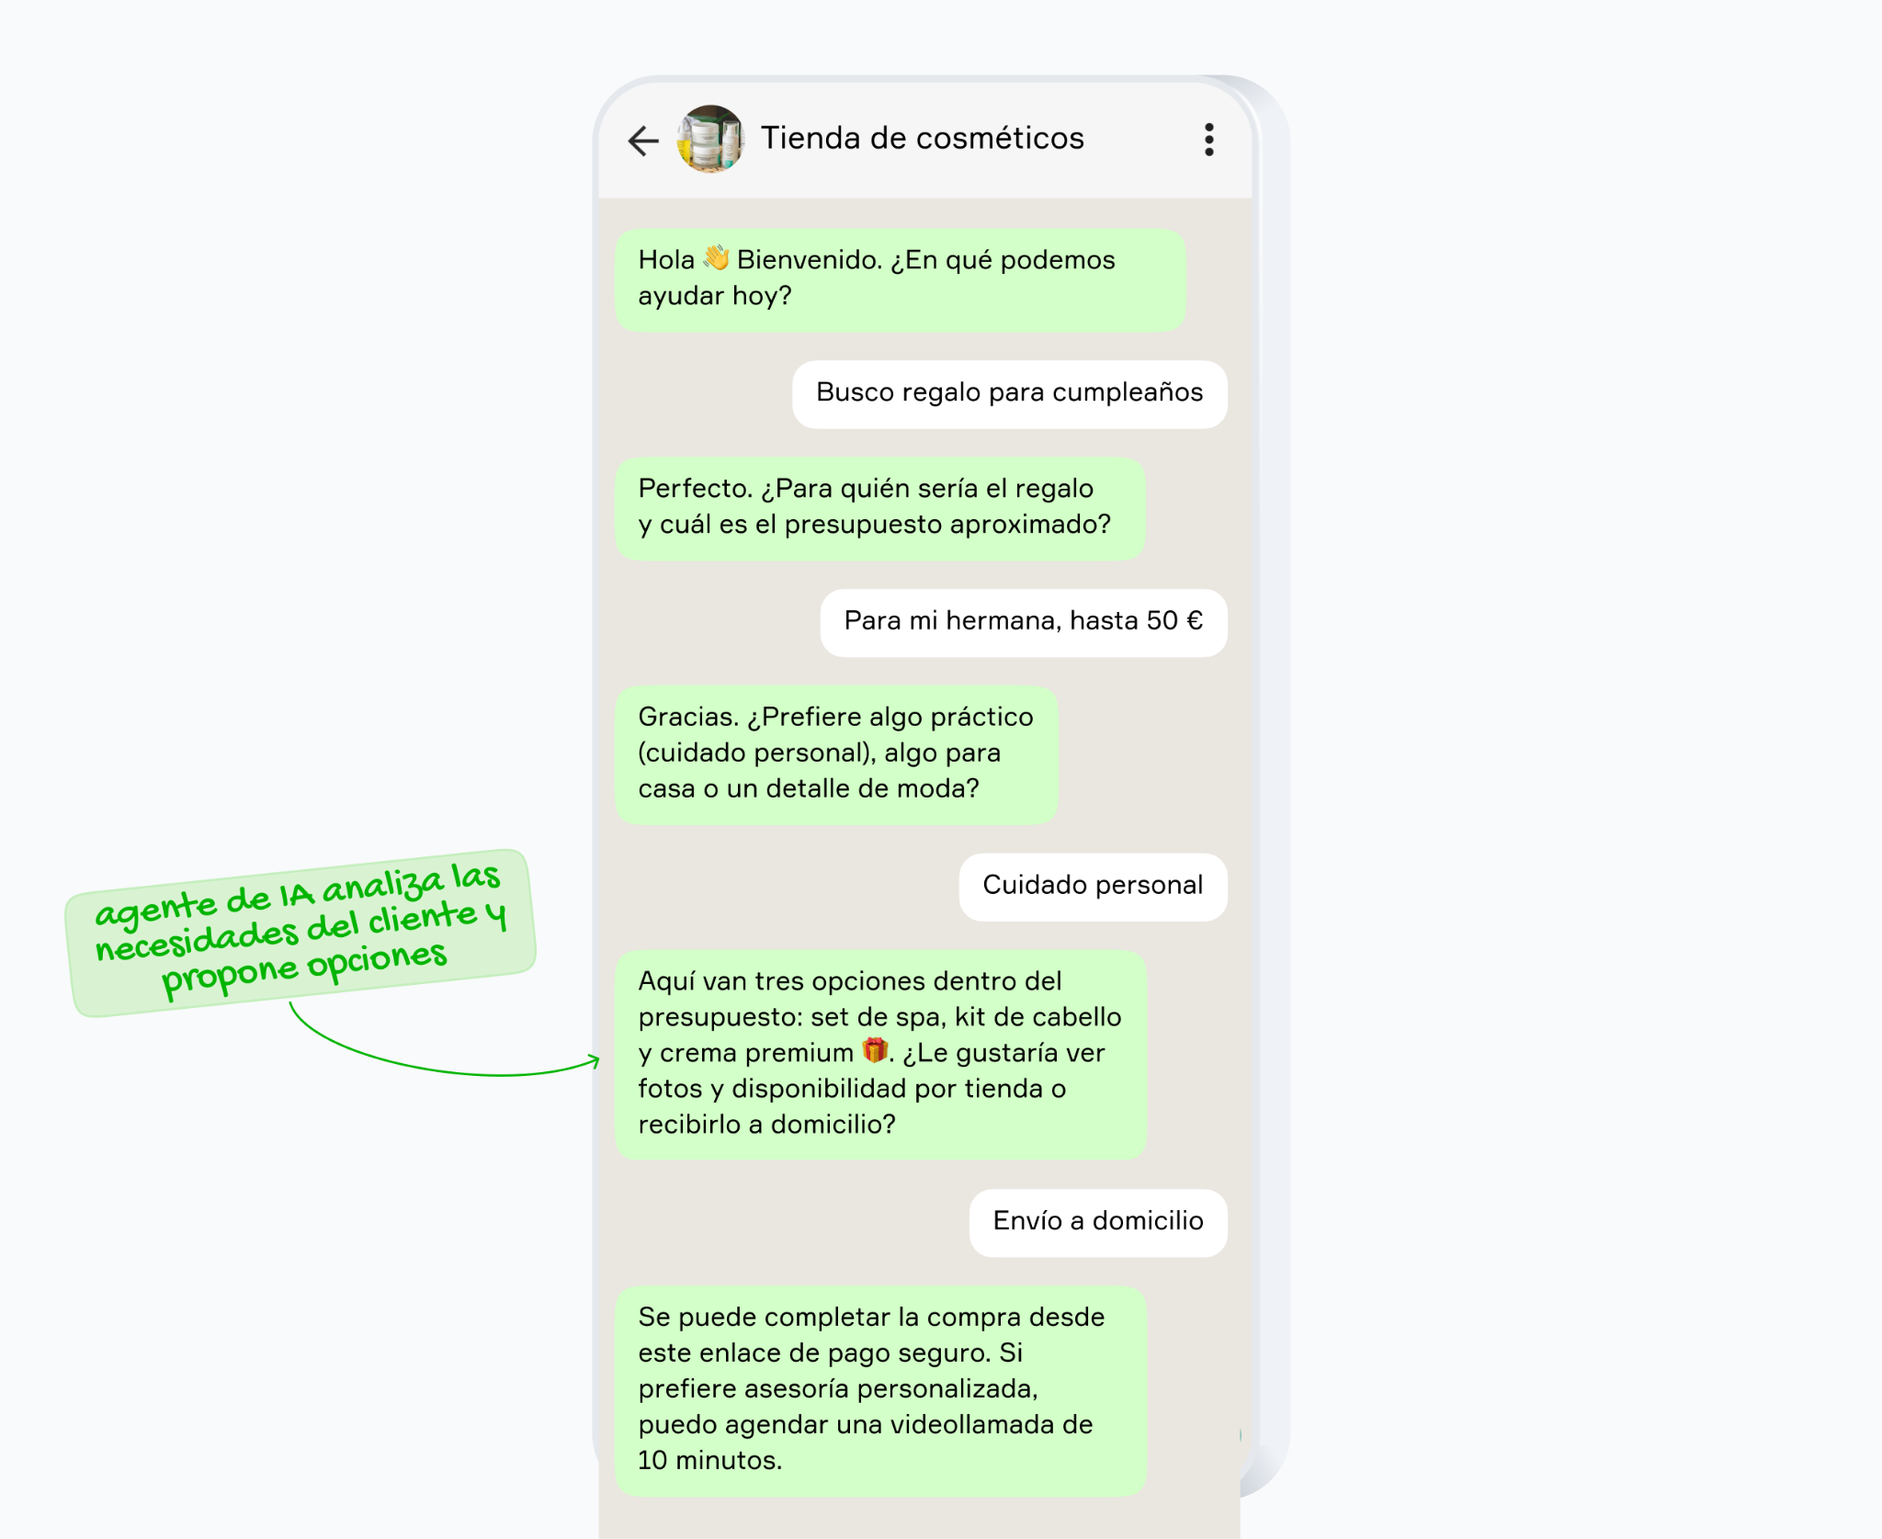Click the words 'set de spa' in the options message

pos(874,1017)
